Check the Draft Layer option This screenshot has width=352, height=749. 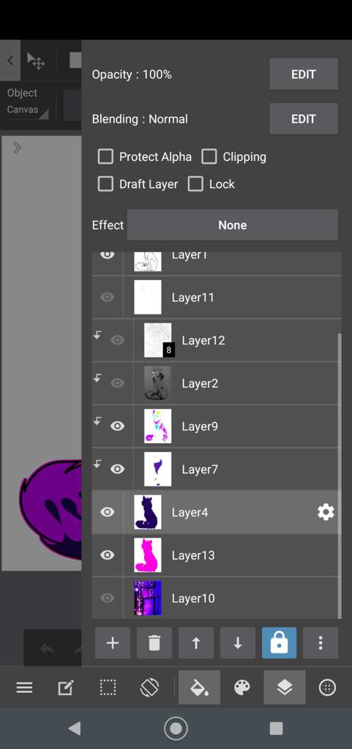pyautogui.click(x=105, y=184)
